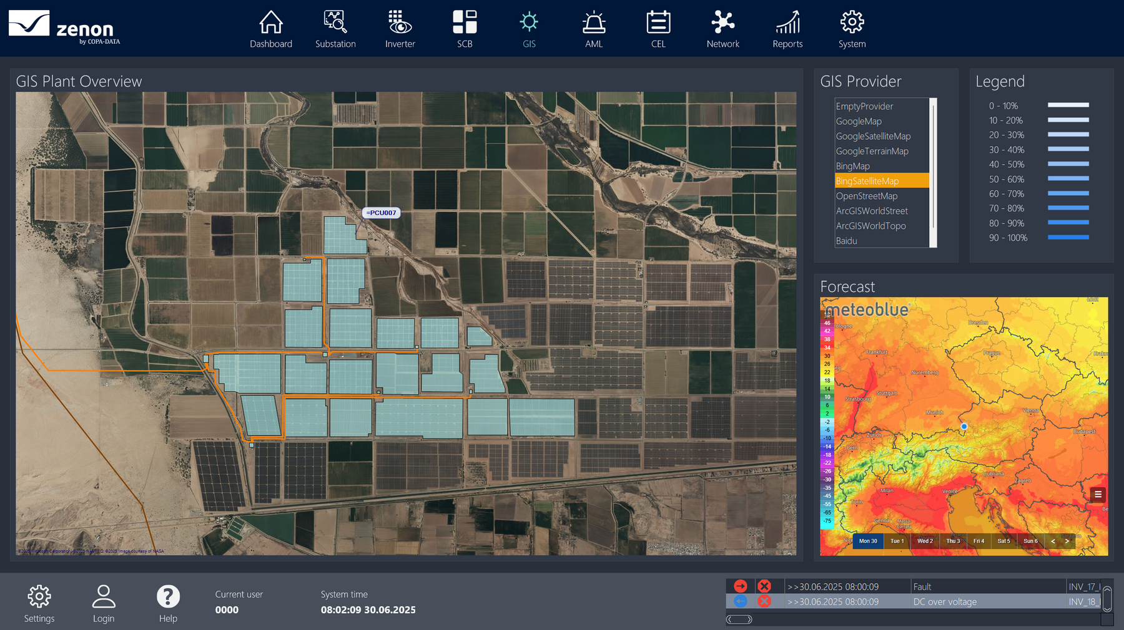This screenshot has width=1124, height=630.
Task: Select the highlighted BingSatelliteMap entry
Action: click(x=882, y=181)
